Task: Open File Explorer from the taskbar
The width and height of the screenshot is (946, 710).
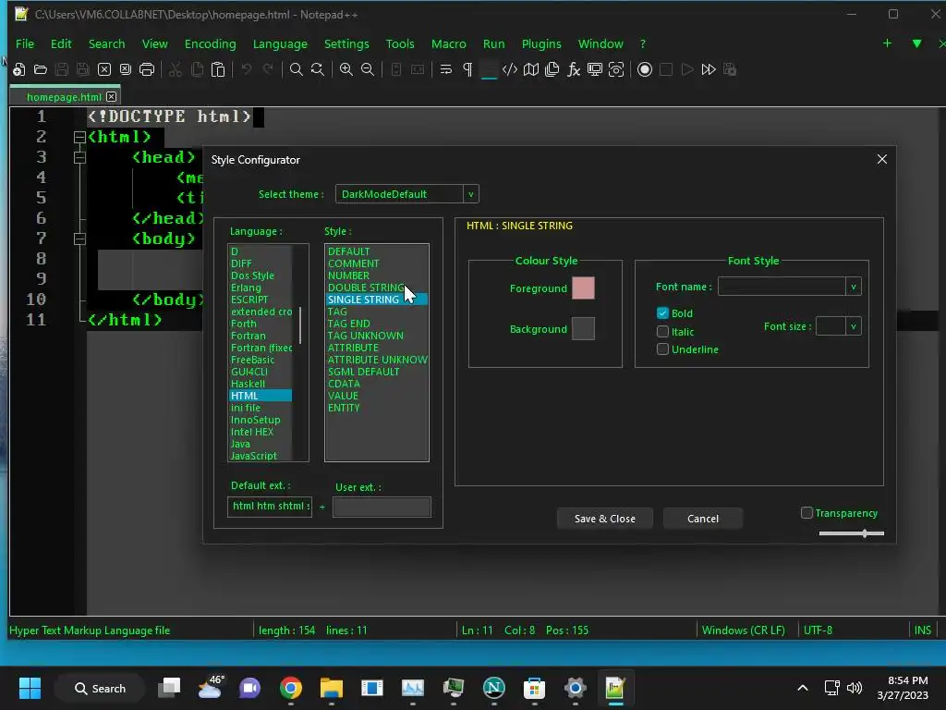Action: pos(332,688)
